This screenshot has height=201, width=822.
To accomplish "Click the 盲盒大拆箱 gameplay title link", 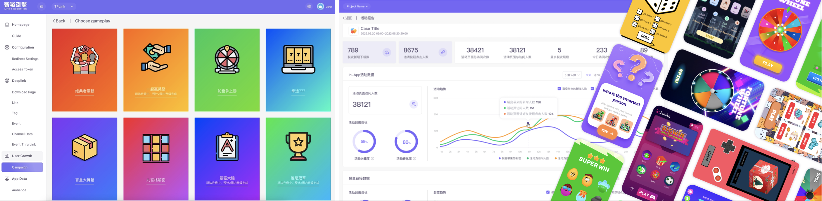I will [84, 180].
